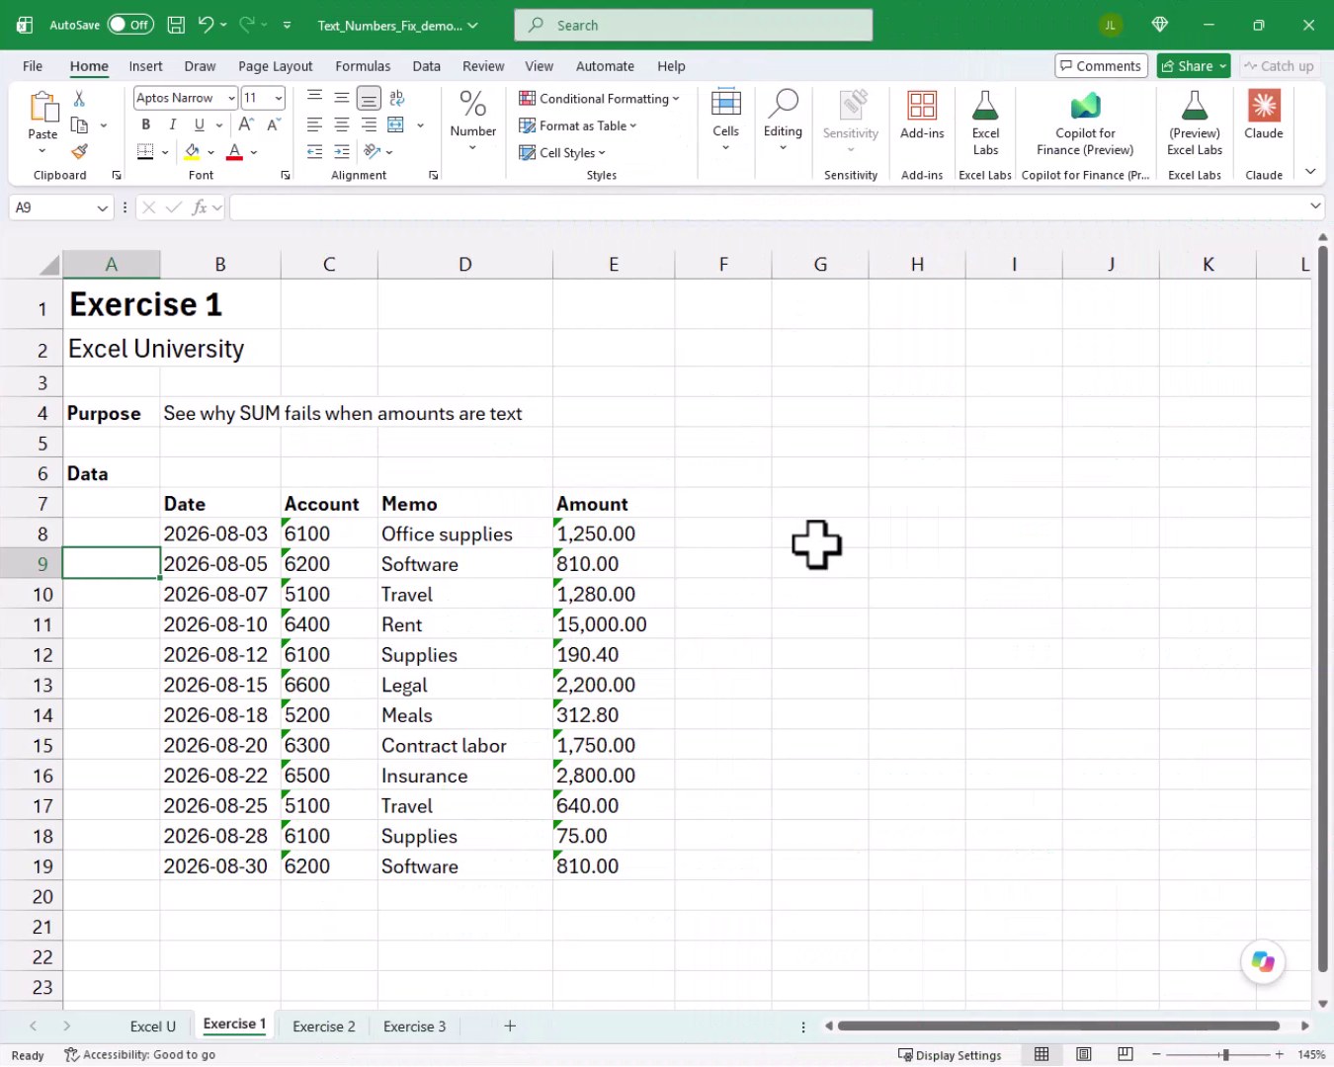This screenshot has height=1067, width=1334.
Task: Apply the yellow fill color
Action: coord(193,151)
